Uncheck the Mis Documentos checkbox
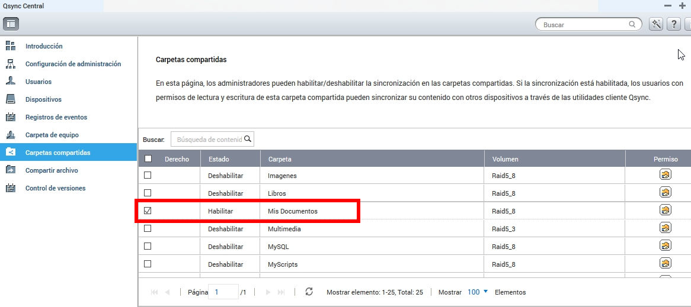The width and height of the screenshot is (691, 307). tap(148, 211)
